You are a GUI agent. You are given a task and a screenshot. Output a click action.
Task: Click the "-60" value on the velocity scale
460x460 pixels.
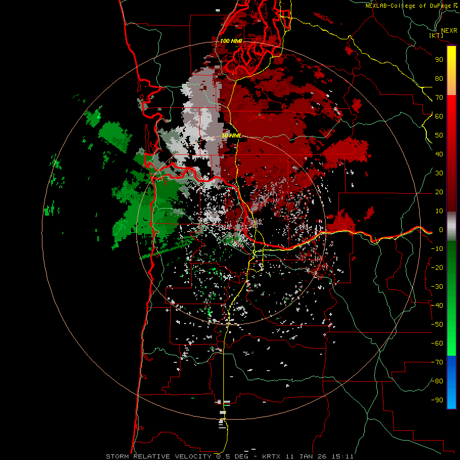coord(437,343)
